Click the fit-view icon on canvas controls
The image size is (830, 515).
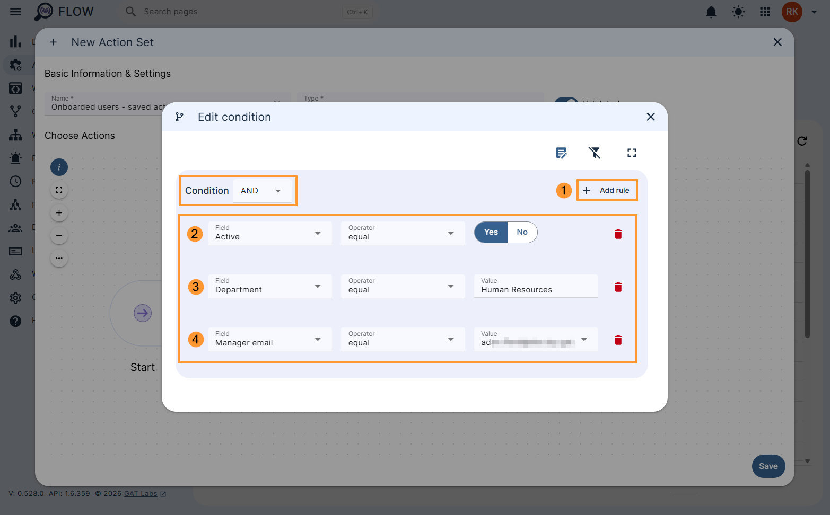59,190
